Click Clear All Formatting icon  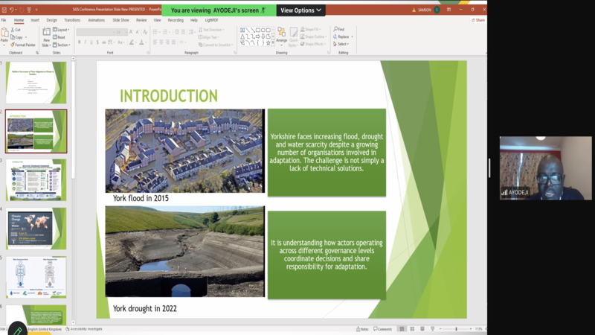(145, 32)
